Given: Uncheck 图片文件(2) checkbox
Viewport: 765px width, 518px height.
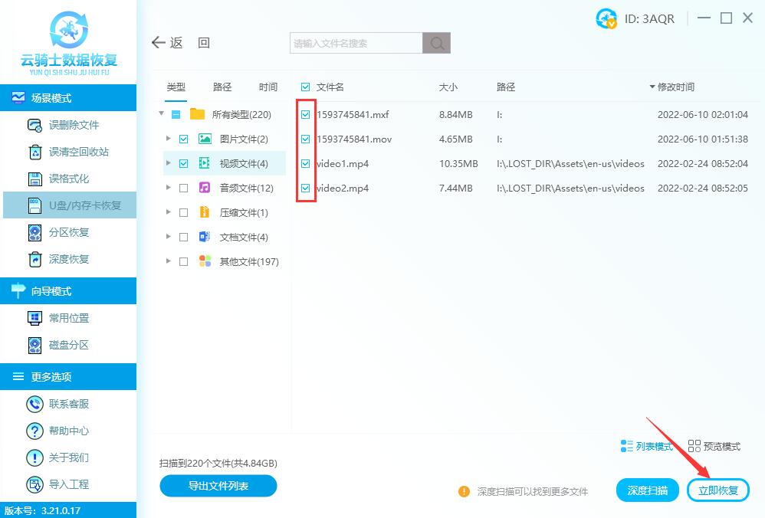Looking at the screenshot, I should click(x=183, y=139).
